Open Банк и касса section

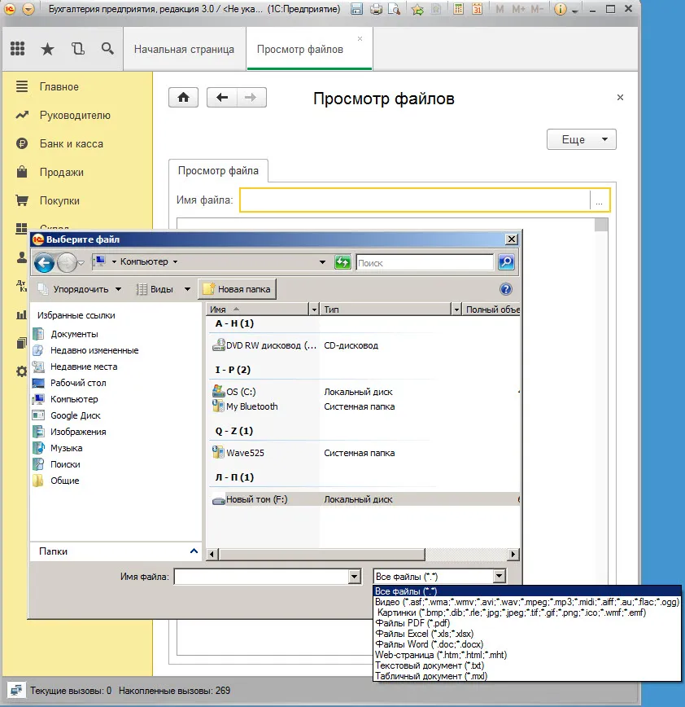pos(71,143)
